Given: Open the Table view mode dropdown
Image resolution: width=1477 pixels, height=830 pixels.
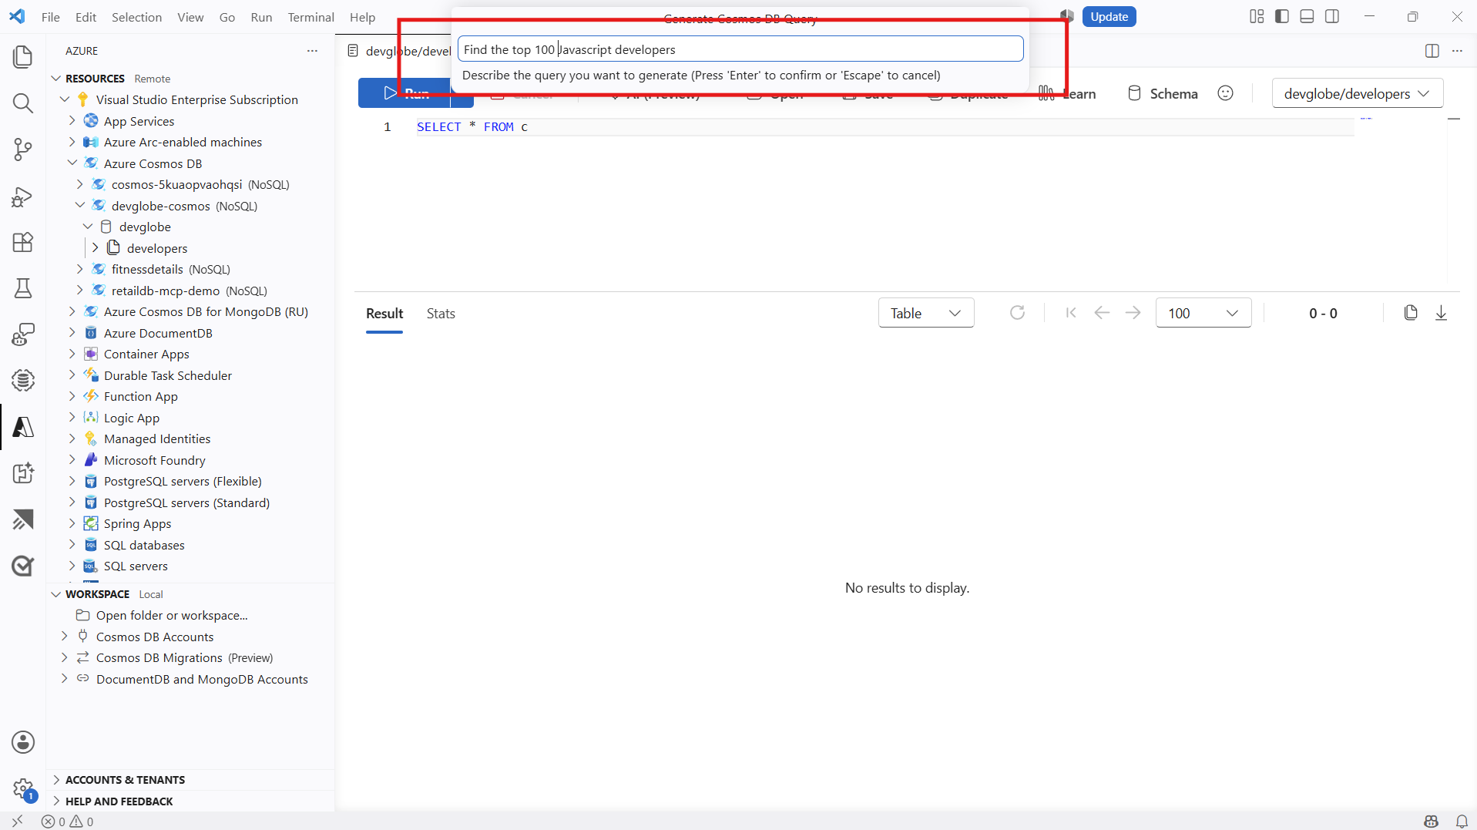Looking at the screenshot, I should click(926, 313).
